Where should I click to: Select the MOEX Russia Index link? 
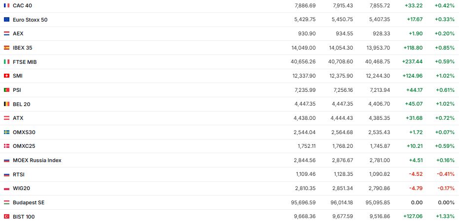click(37, 160)
